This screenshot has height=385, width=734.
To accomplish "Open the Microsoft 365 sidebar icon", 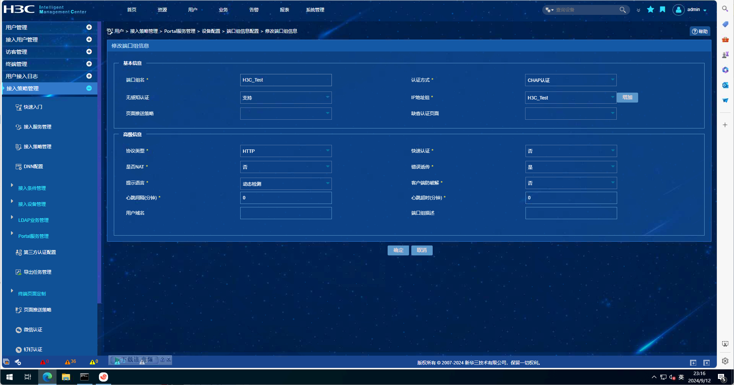I will [x=725, y=70].
